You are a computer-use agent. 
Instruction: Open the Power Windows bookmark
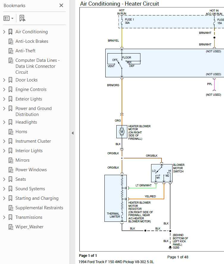[x=31, y=170]
